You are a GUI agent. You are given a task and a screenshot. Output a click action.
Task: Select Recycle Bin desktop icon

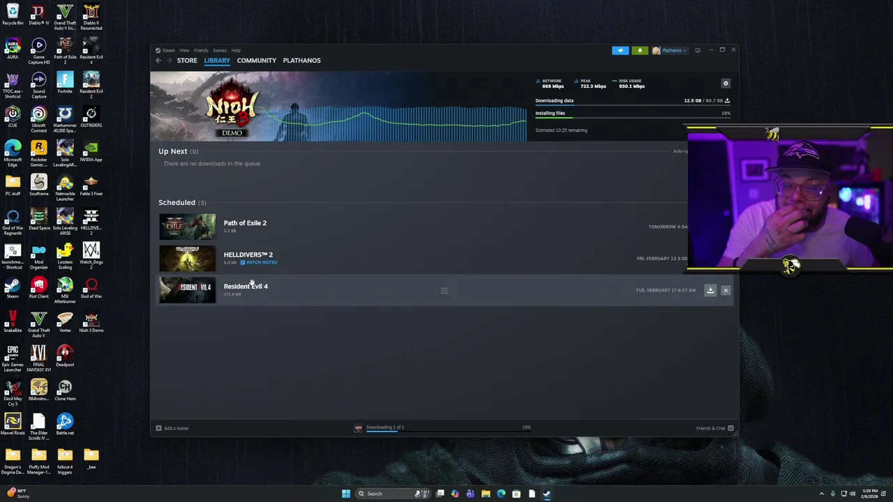[x=13, y=15]
